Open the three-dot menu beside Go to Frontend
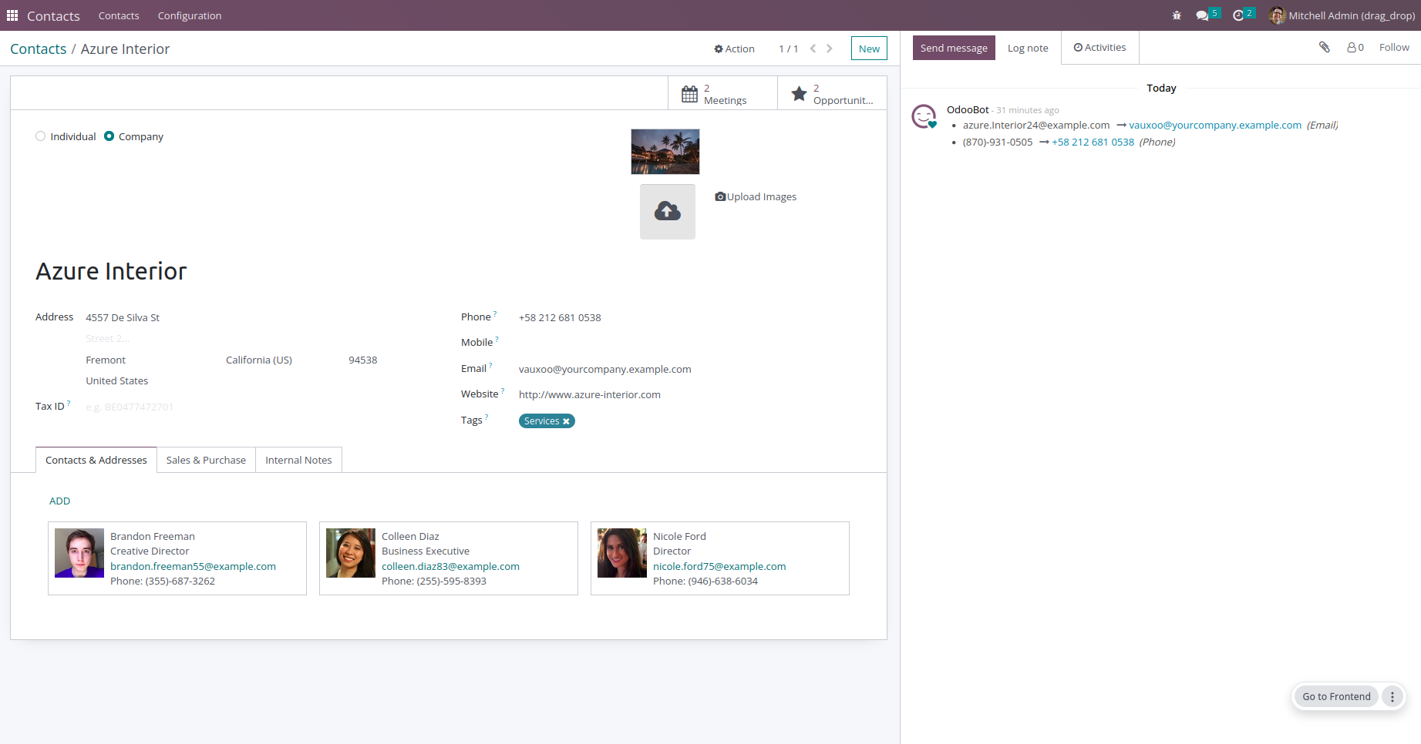1421x744 pixels. [1392, 696]
